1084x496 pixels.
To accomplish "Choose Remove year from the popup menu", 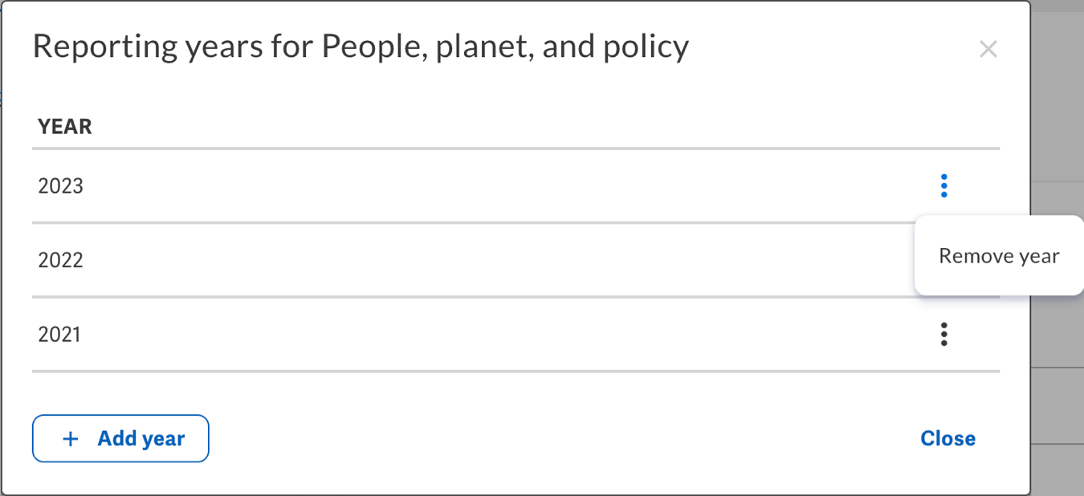I will point(999,256).
